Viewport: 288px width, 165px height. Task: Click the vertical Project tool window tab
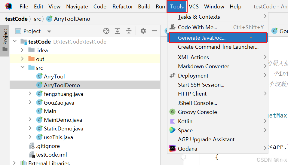point(5,40)
